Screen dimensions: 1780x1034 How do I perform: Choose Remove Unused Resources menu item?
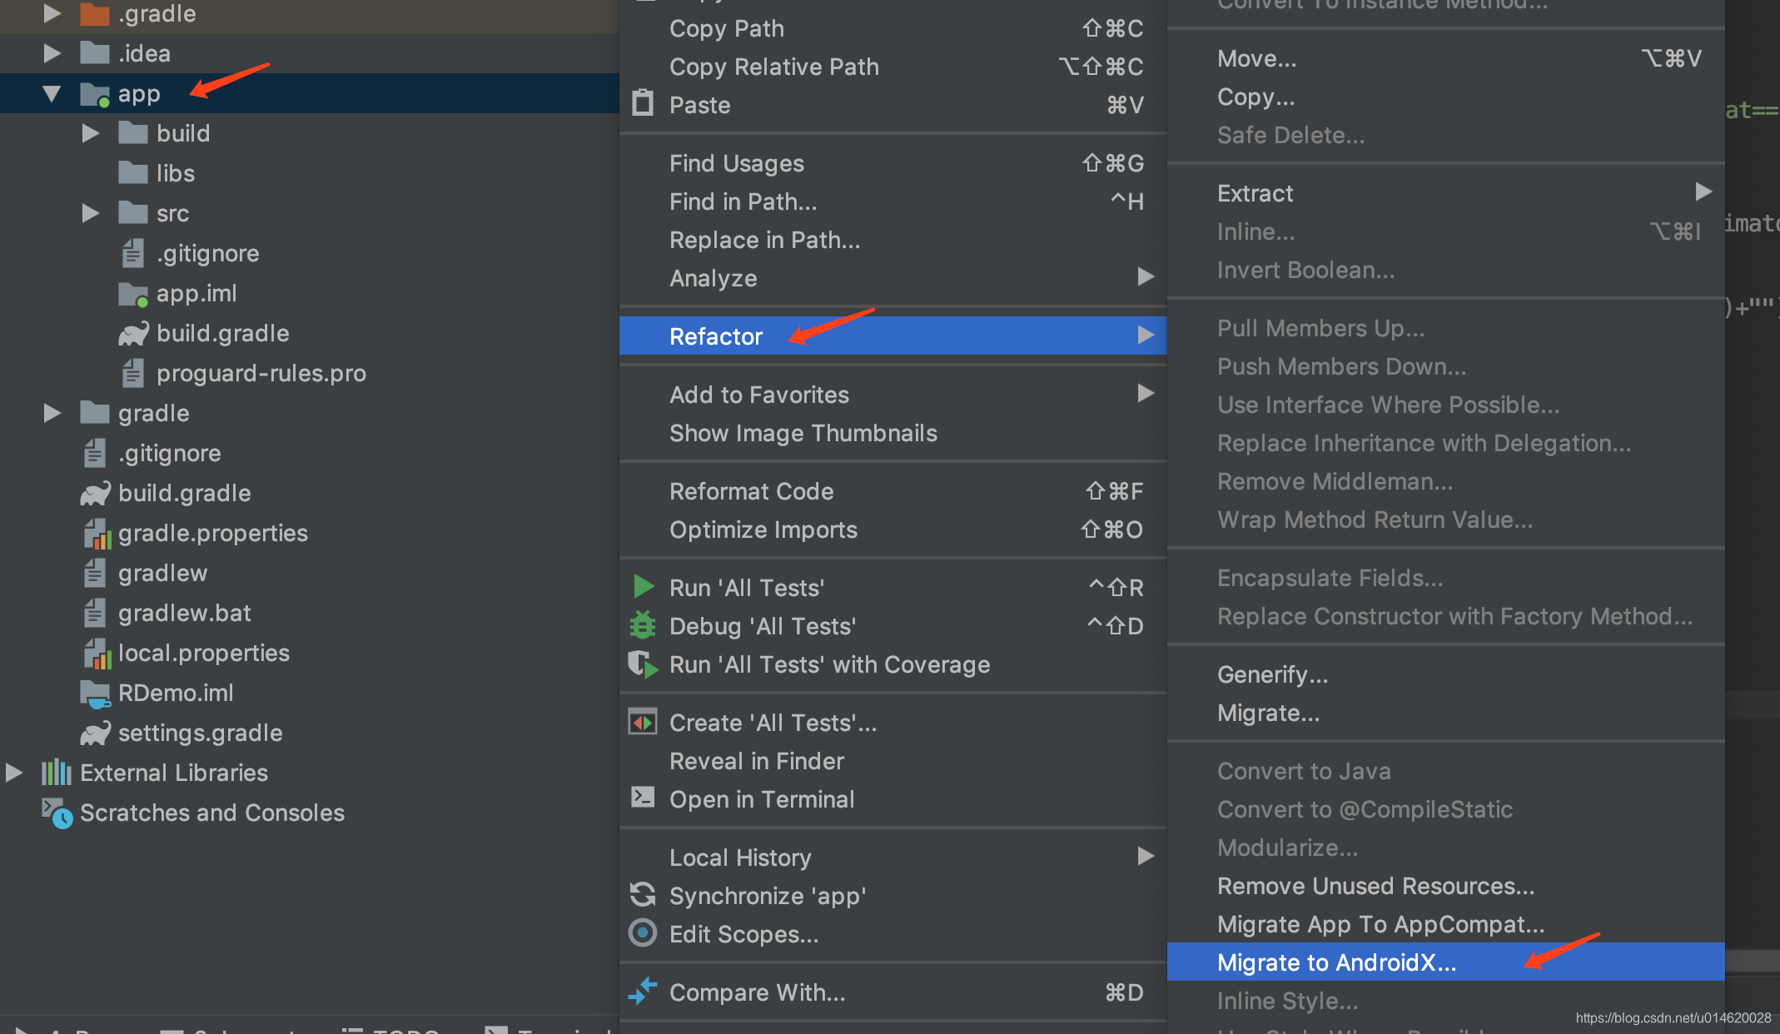1445,886
